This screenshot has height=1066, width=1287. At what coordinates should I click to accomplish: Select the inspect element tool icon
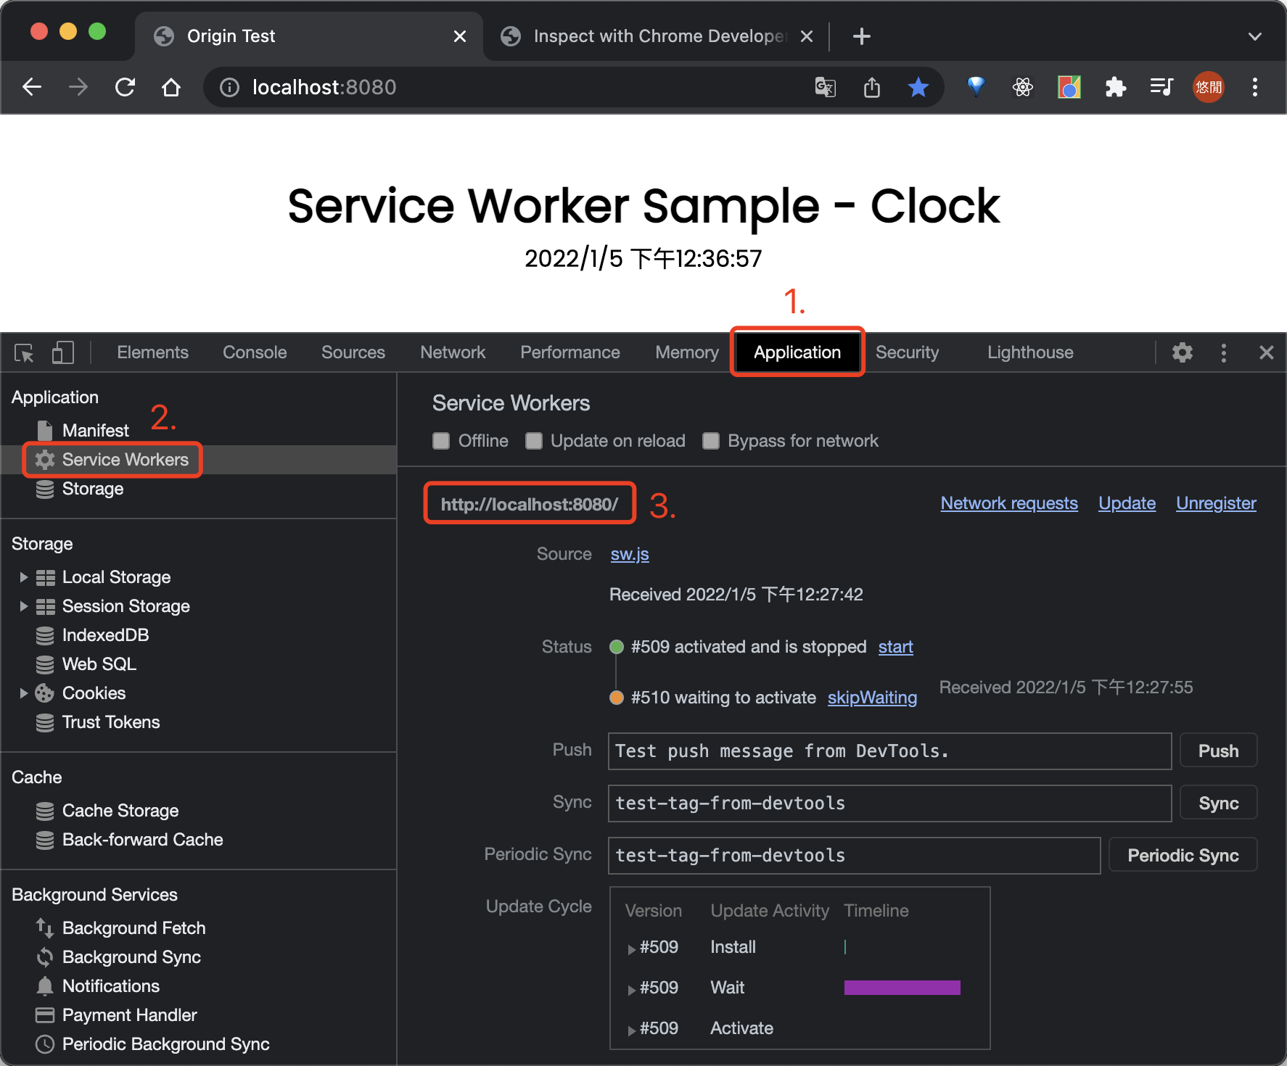tap(24, 352)
